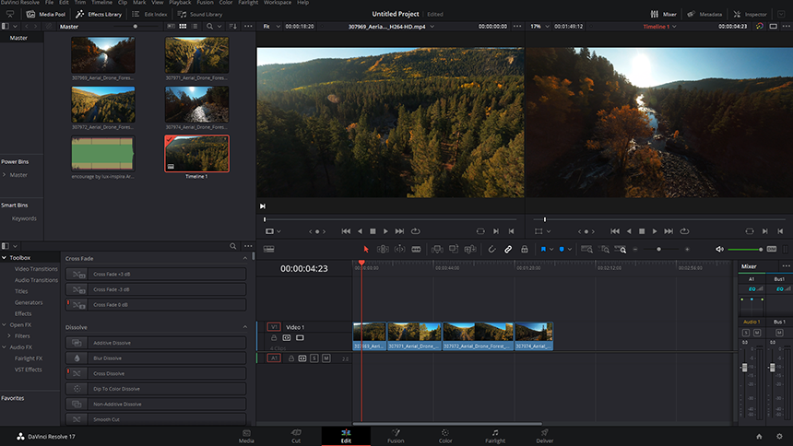Open the source viewer Fit zoom dropdown
Image resolution: width=793 pixels, height=446 pixels.
[x=270, y=27]
